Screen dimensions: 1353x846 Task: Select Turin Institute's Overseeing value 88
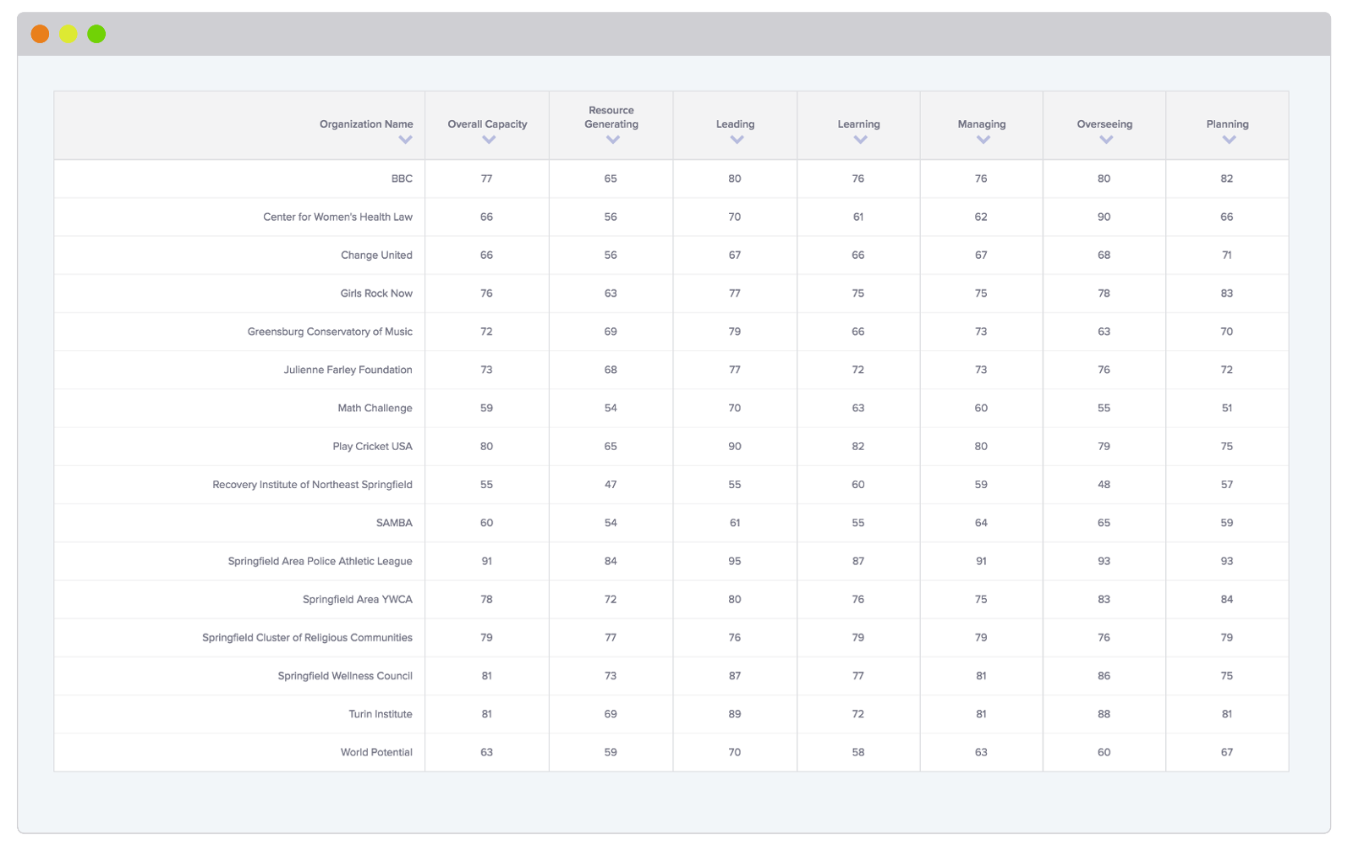click(x=1104, y=714)
